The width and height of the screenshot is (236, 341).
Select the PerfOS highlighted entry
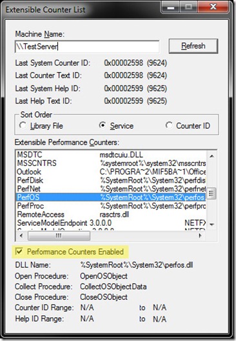(x=111, y=197)
